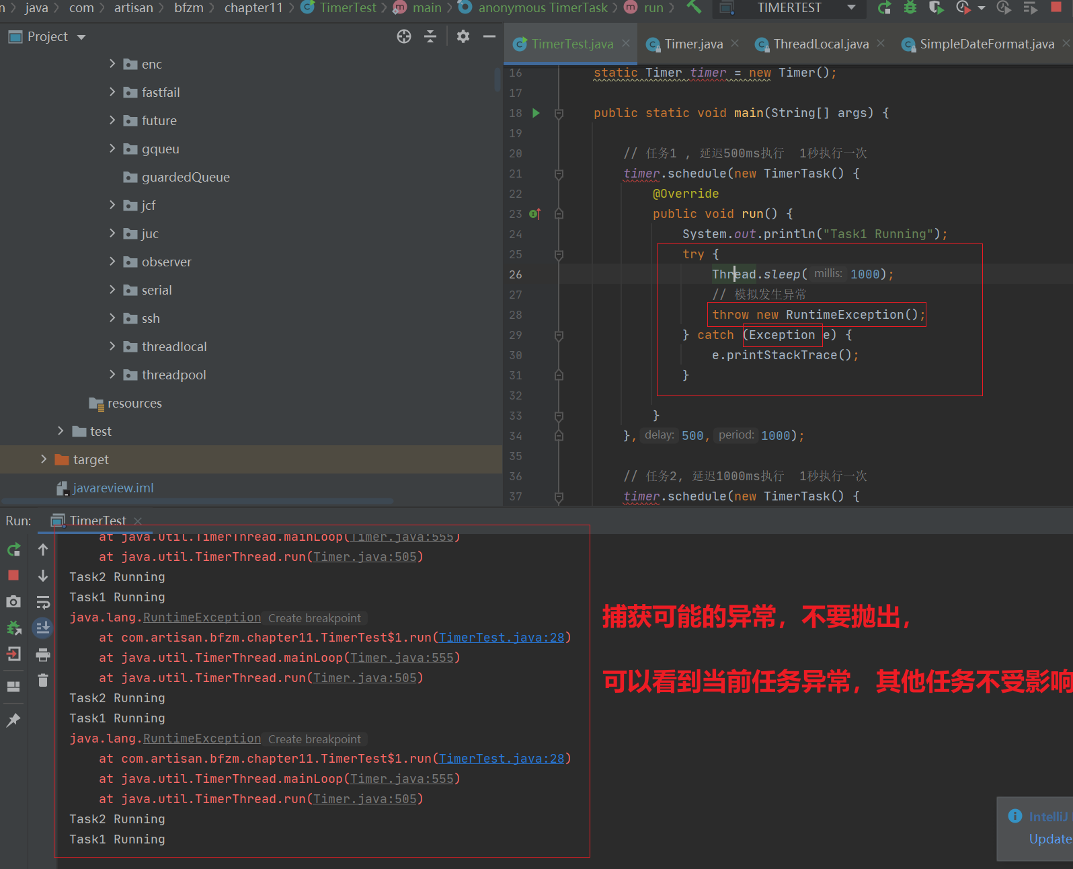This screenshot has width=1073, height=869.
Task: Stop process using Run panel red square
Action: (x=13, y=576)
